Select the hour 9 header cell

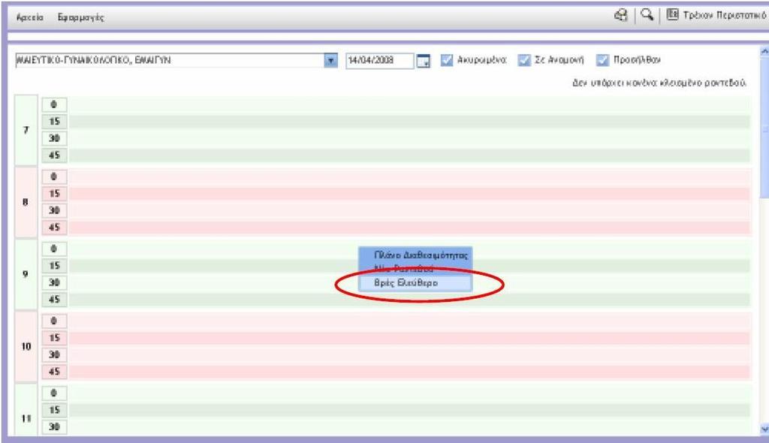(x=26, y=274)
